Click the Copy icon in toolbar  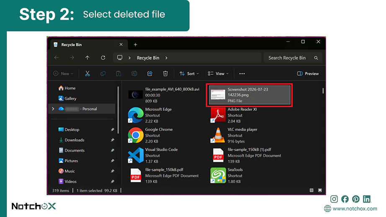(x=103, y=74)
